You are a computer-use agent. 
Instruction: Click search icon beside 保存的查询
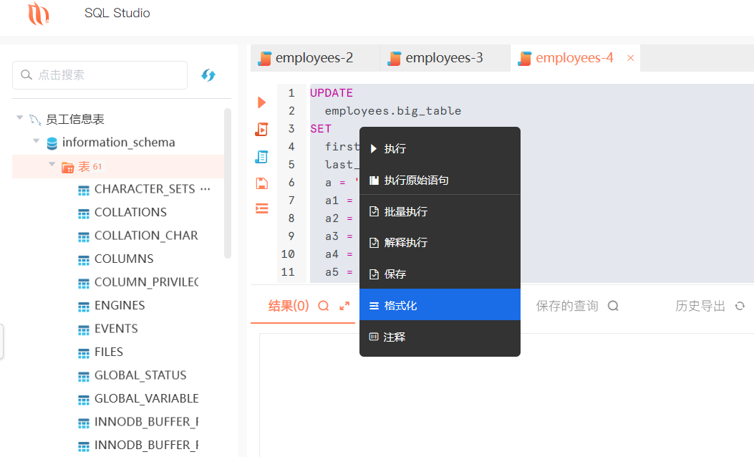[613, 306]
